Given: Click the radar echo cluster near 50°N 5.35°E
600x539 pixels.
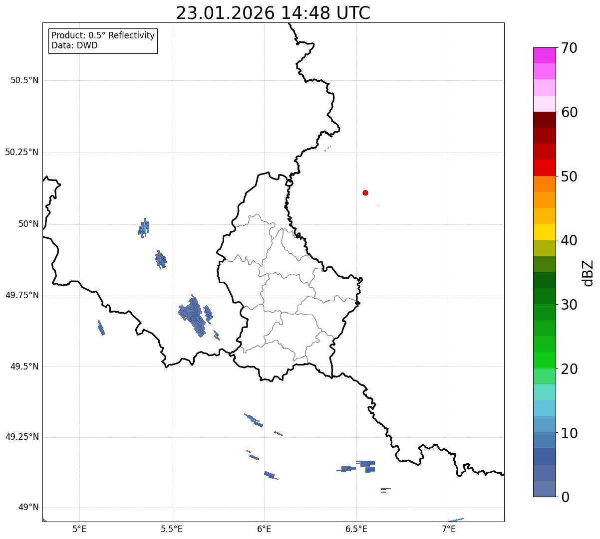Looking at the screenshot, I should (x=144, y=228).
